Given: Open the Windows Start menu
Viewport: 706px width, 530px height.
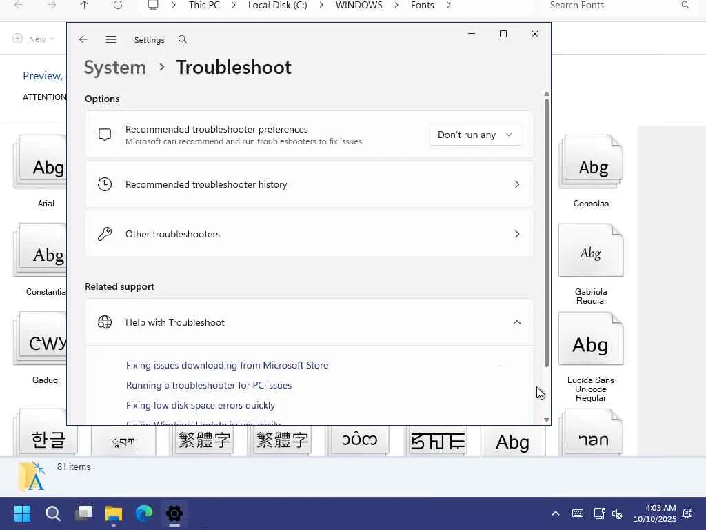Looking at the screenshot, I should point(22,513).
